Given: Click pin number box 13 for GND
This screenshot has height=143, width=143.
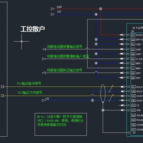Looking at the screenshot, I should tap(133, 110).
